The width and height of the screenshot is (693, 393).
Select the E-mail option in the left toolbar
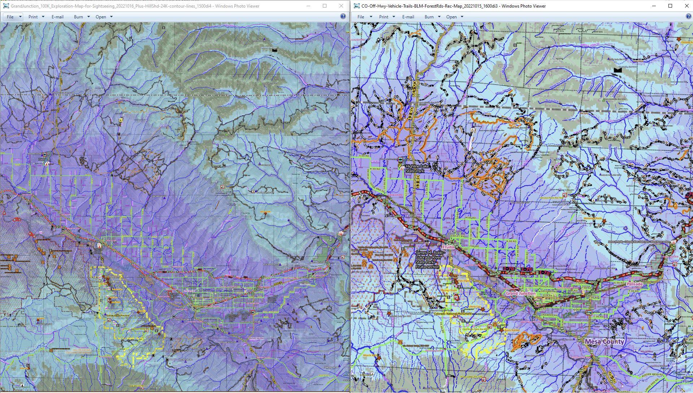(x=57, y=17)
